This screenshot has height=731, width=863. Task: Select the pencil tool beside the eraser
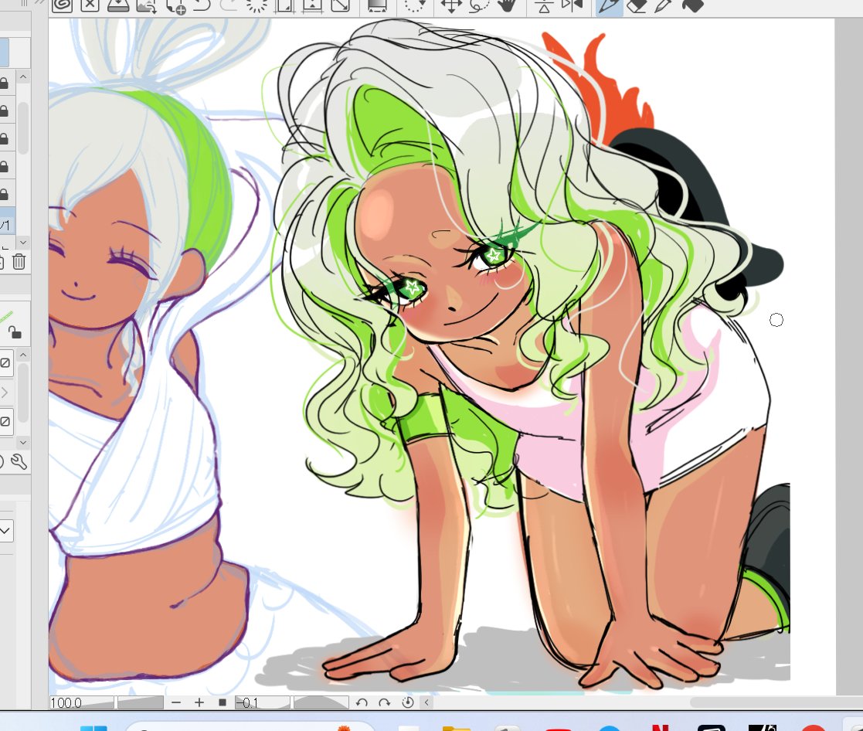[x=664, y=5]
